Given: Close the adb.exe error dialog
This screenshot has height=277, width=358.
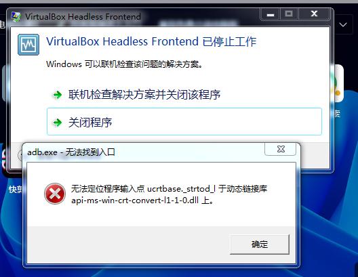Looking at the screenshot, I should tap(281, 149).
